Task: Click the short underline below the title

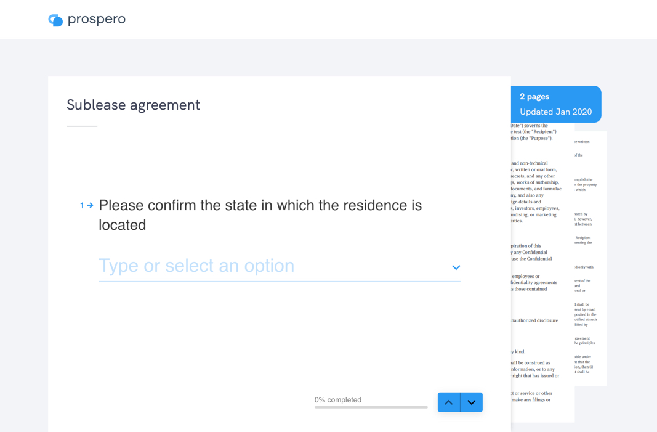Action: coord(82,126)
